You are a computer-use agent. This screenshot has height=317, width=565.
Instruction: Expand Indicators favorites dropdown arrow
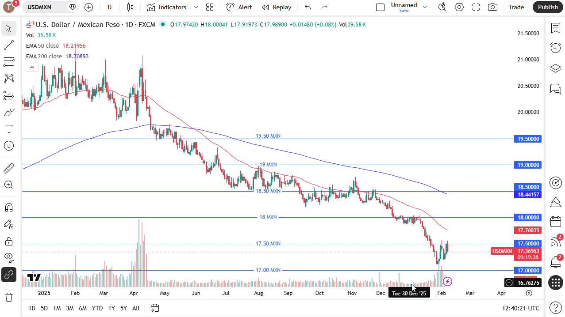pos(196,7)
